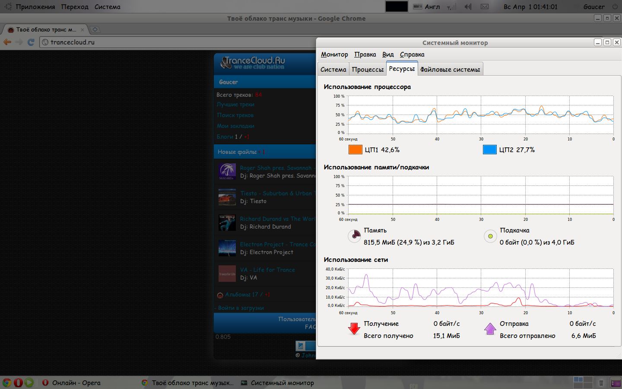Screen dimensions: 622x389
Task: Open the Монитор menu
Action: point(334,54)
